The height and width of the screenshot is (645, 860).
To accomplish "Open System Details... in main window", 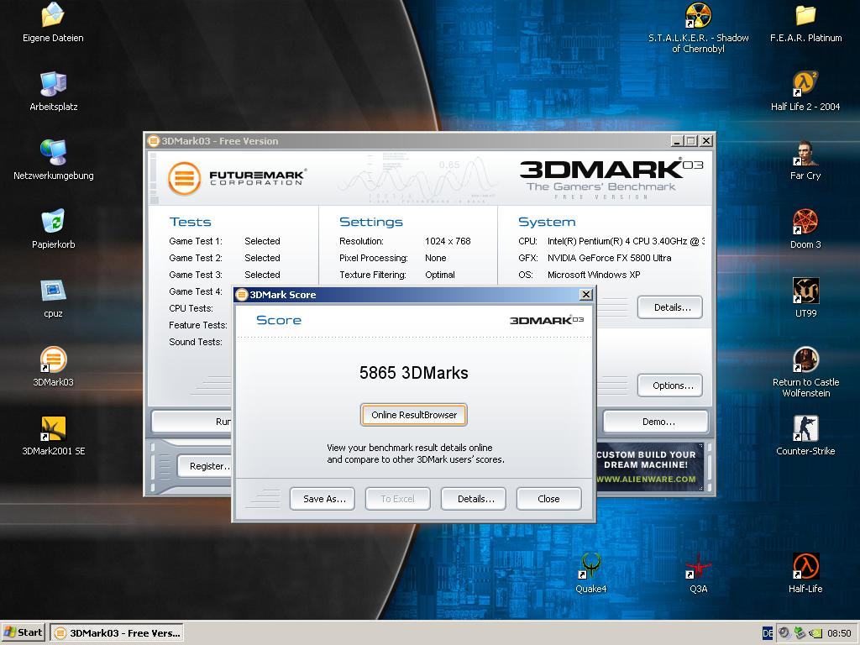I will pos(670,307).
